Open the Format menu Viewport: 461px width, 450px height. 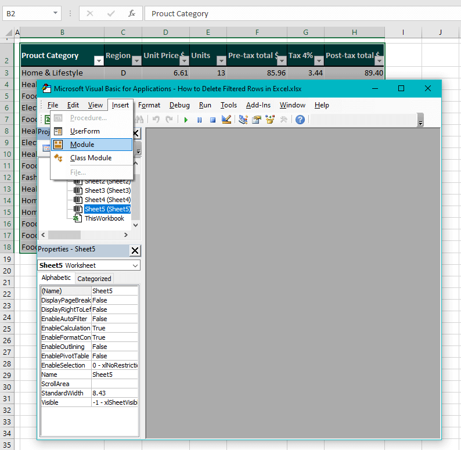(x=149, y=105)
